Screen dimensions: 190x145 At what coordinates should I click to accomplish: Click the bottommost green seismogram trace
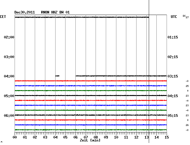[x=91, y=130]
